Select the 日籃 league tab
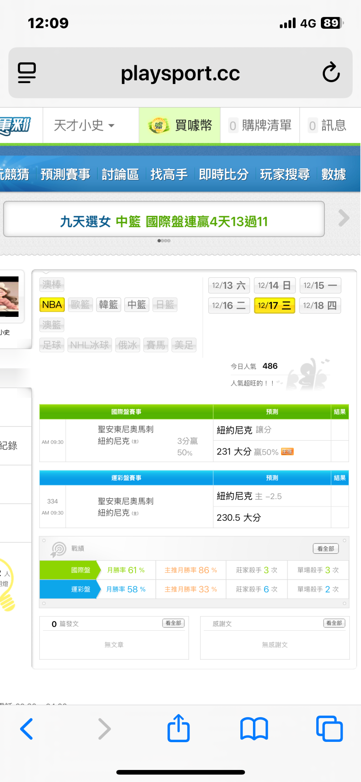 165,305
